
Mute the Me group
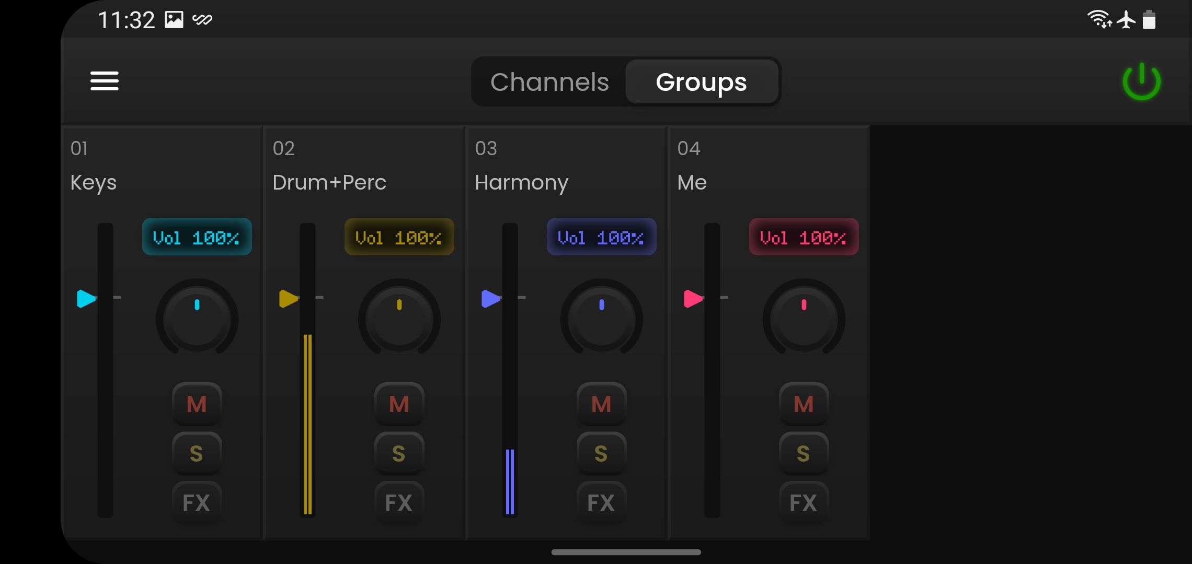coord(804,404)
